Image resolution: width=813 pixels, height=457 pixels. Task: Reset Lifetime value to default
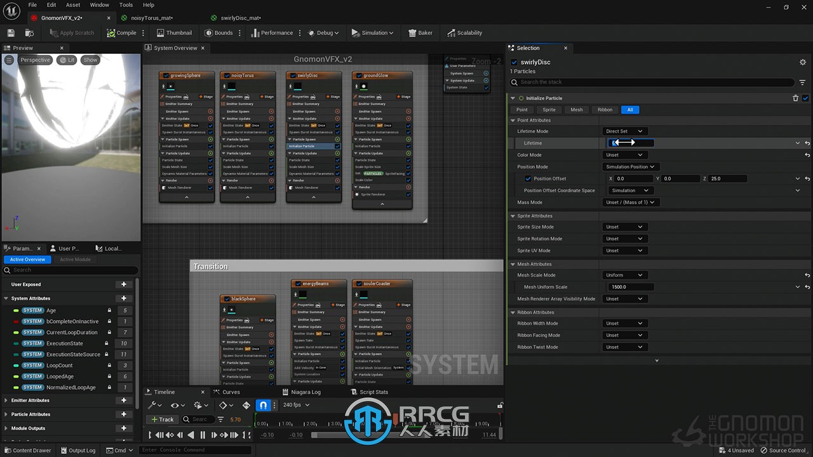click(x=807, y=143)
